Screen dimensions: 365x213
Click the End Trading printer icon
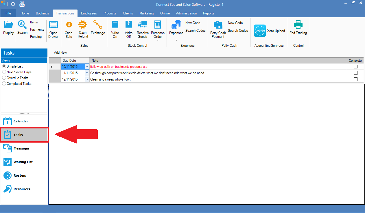[x=298, y=25]
